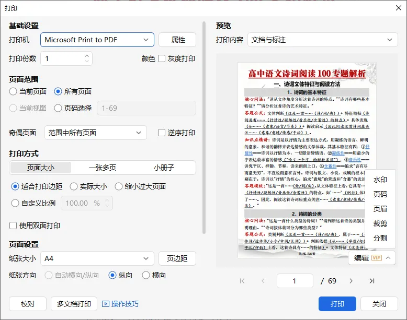Open the A4 paper size dropdown
Viewport: 407px width, 320px height.
click(x=97, y=258)
